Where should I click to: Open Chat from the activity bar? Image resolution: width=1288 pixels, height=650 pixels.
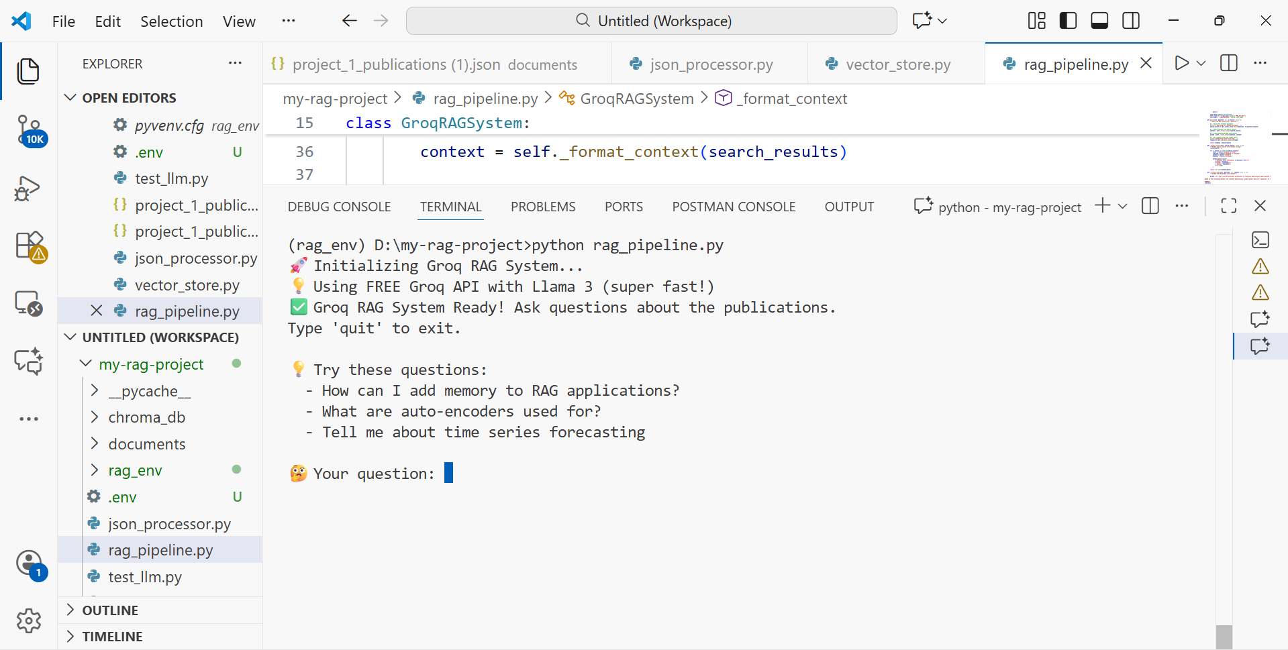28,361
